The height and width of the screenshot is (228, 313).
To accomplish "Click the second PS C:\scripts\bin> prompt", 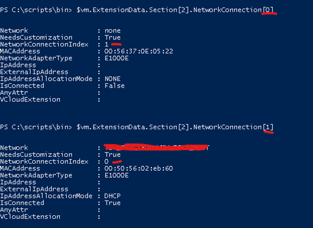I will click(36, 127).
